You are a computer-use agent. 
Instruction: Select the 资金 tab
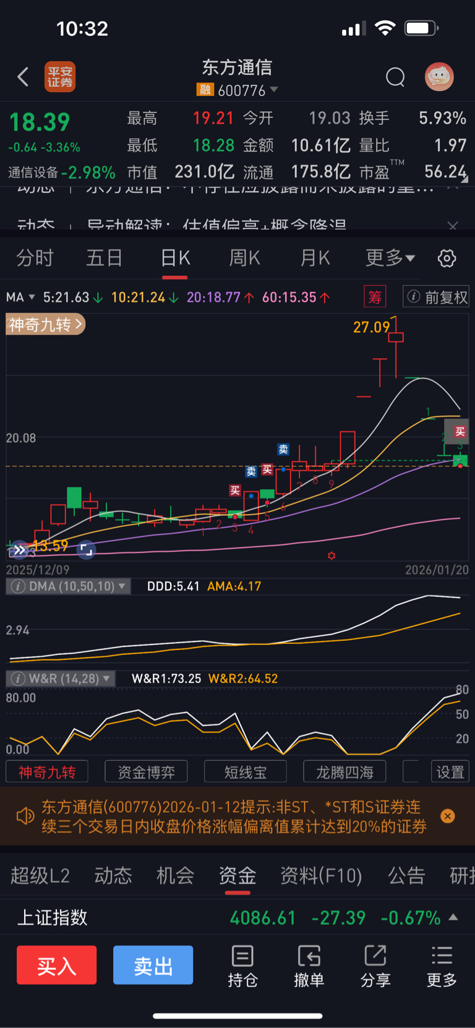pyautogui.click(x=237, y=876)
